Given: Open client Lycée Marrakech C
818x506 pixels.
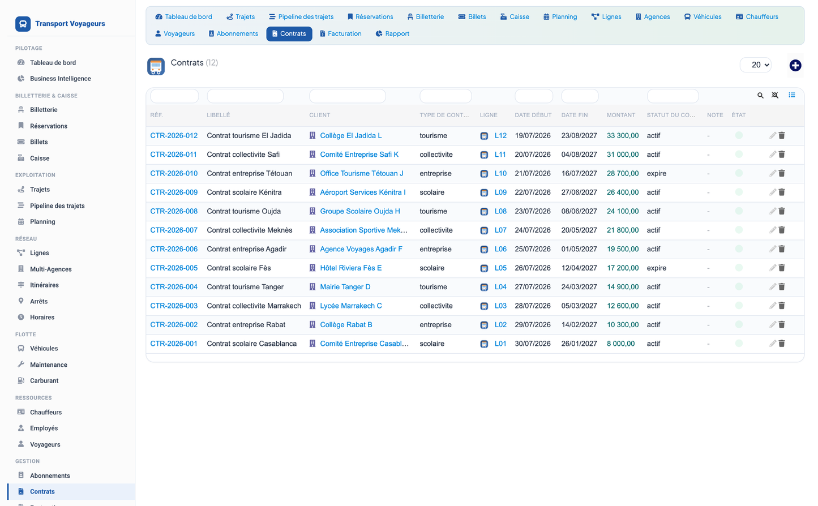Looking at the screenshot, I should 351,306.
